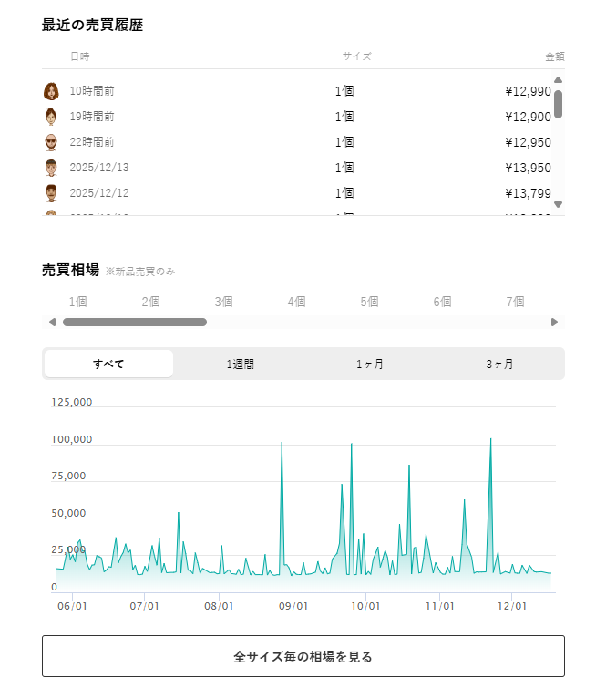Select the 1個 size option

[x=77, y=302]
